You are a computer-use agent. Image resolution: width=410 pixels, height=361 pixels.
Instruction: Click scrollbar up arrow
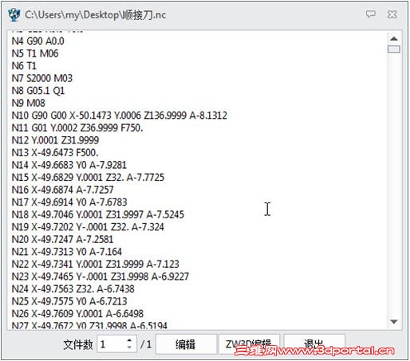tap(394, 39)
